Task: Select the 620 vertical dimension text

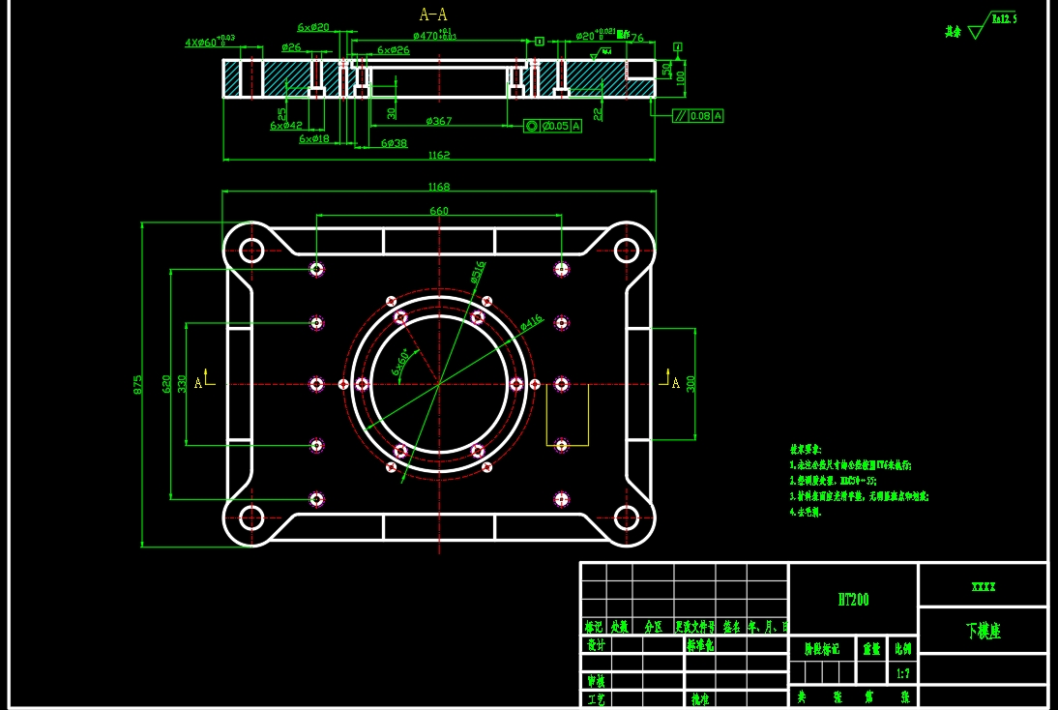Action: pos(166,384)
